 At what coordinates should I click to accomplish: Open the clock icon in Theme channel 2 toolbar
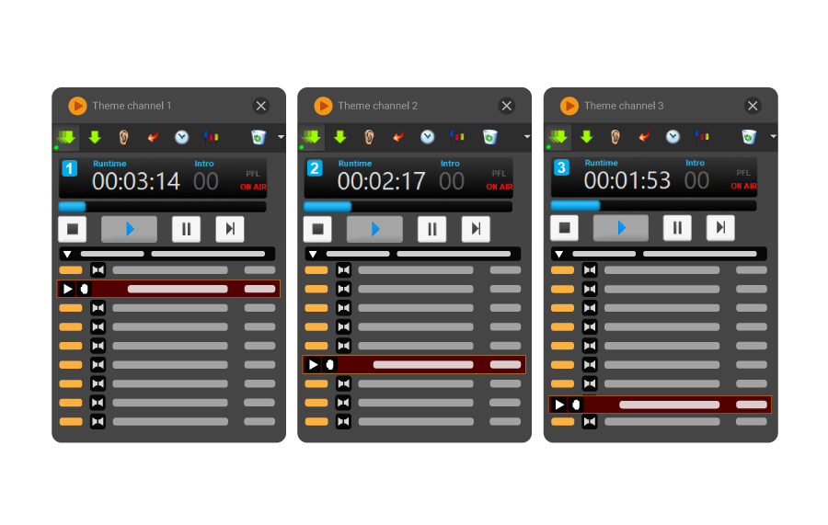tap(427, 137)
